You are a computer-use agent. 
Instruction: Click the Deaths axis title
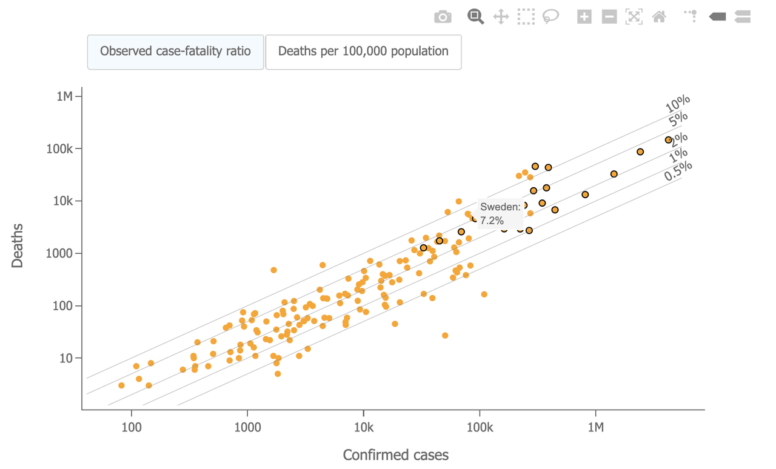tap(17, 246)
